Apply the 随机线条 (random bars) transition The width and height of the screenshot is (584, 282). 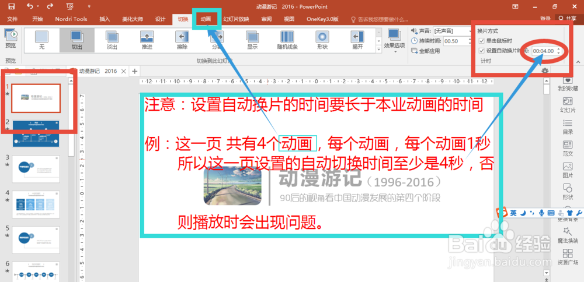pyautogui.click(x=287, y=40)
